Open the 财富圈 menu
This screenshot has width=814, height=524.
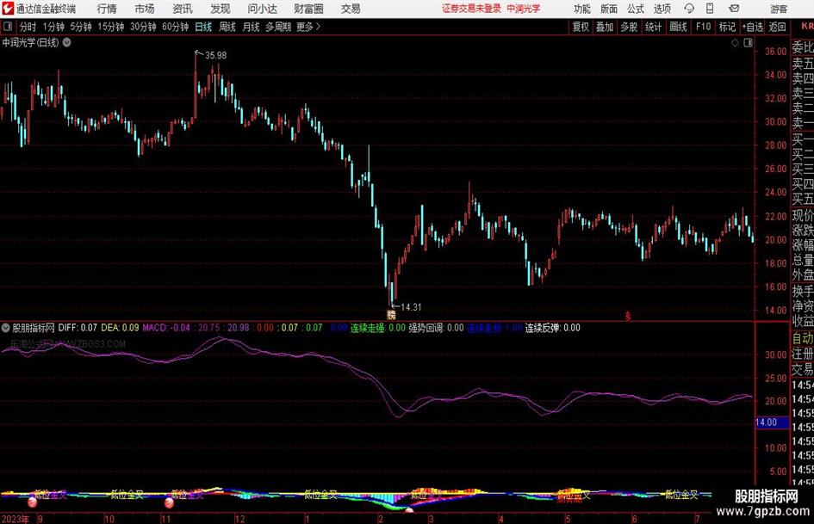point(308,9)
